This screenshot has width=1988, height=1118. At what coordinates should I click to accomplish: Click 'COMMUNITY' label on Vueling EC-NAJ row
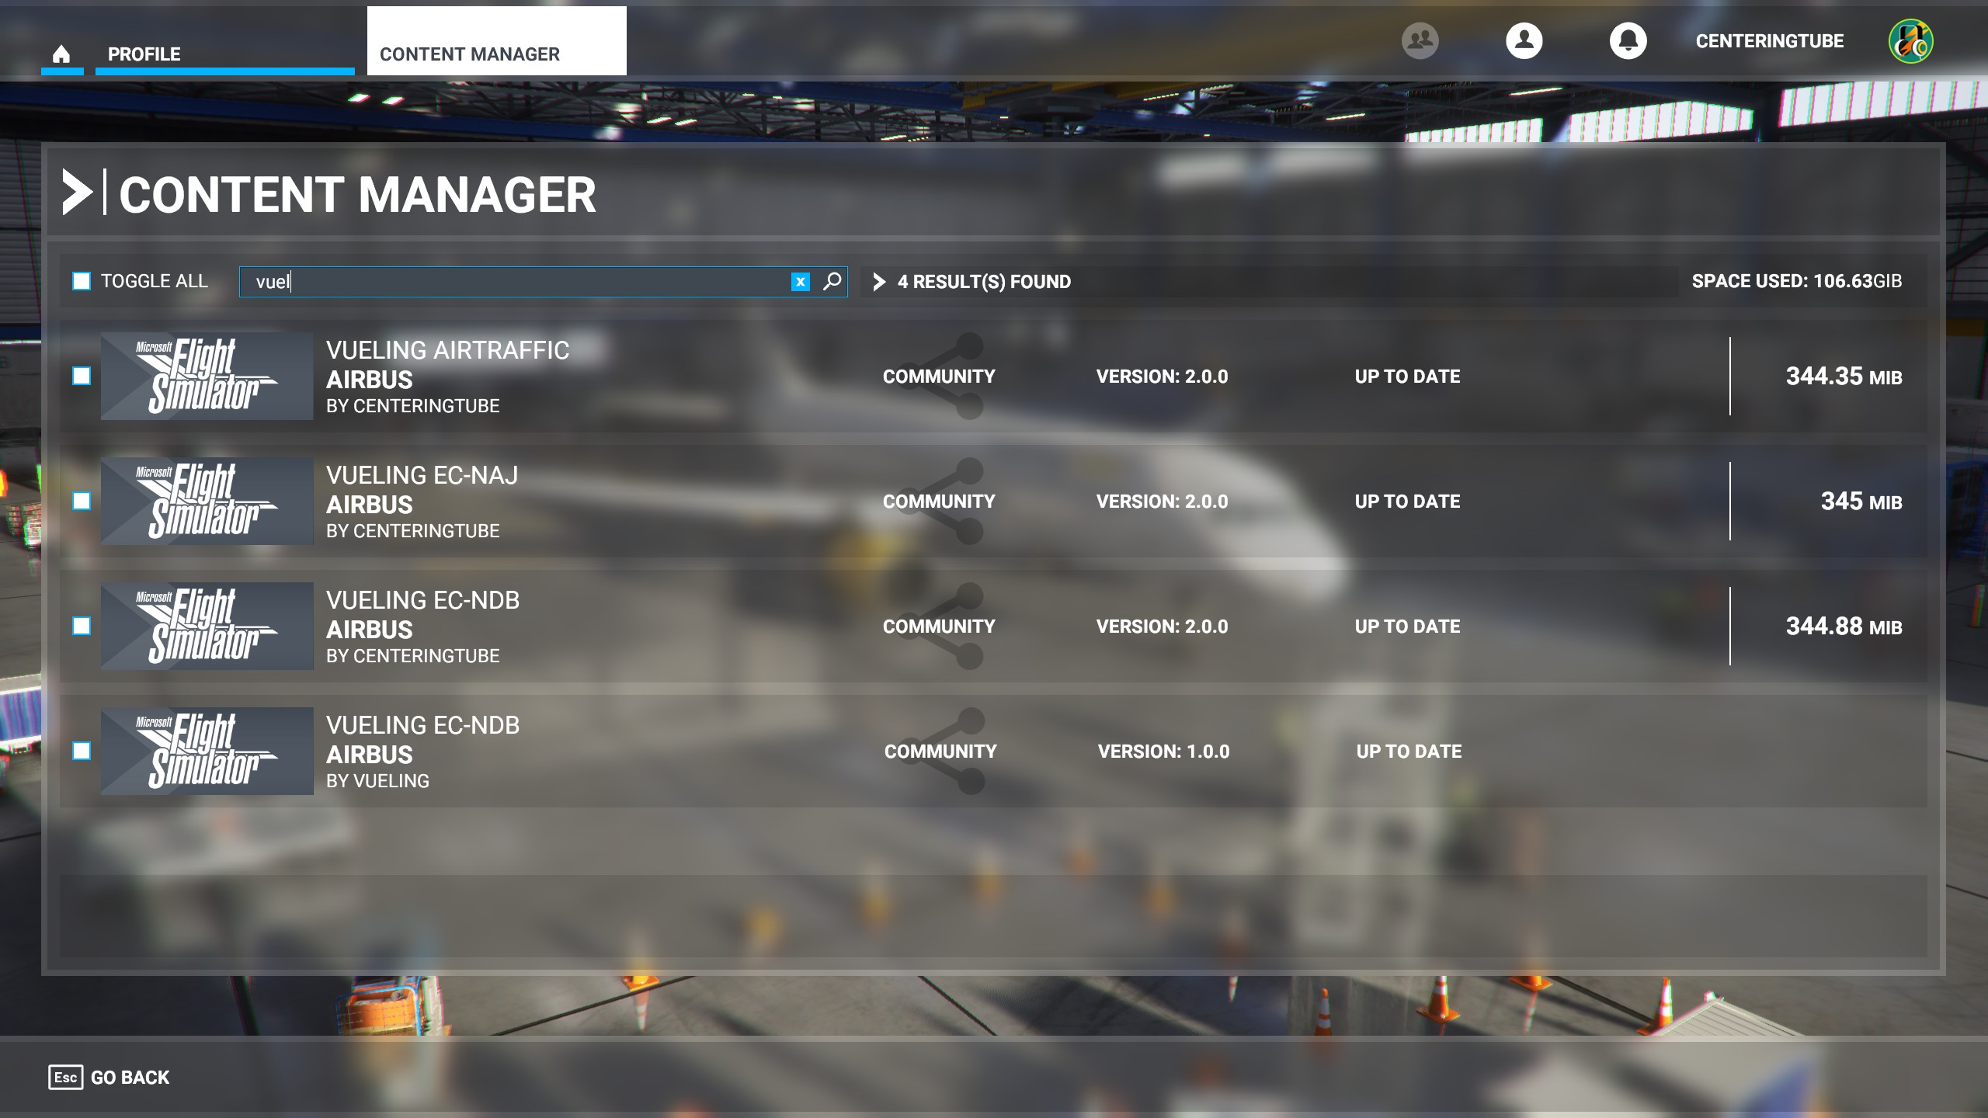[x=939, y=502]
